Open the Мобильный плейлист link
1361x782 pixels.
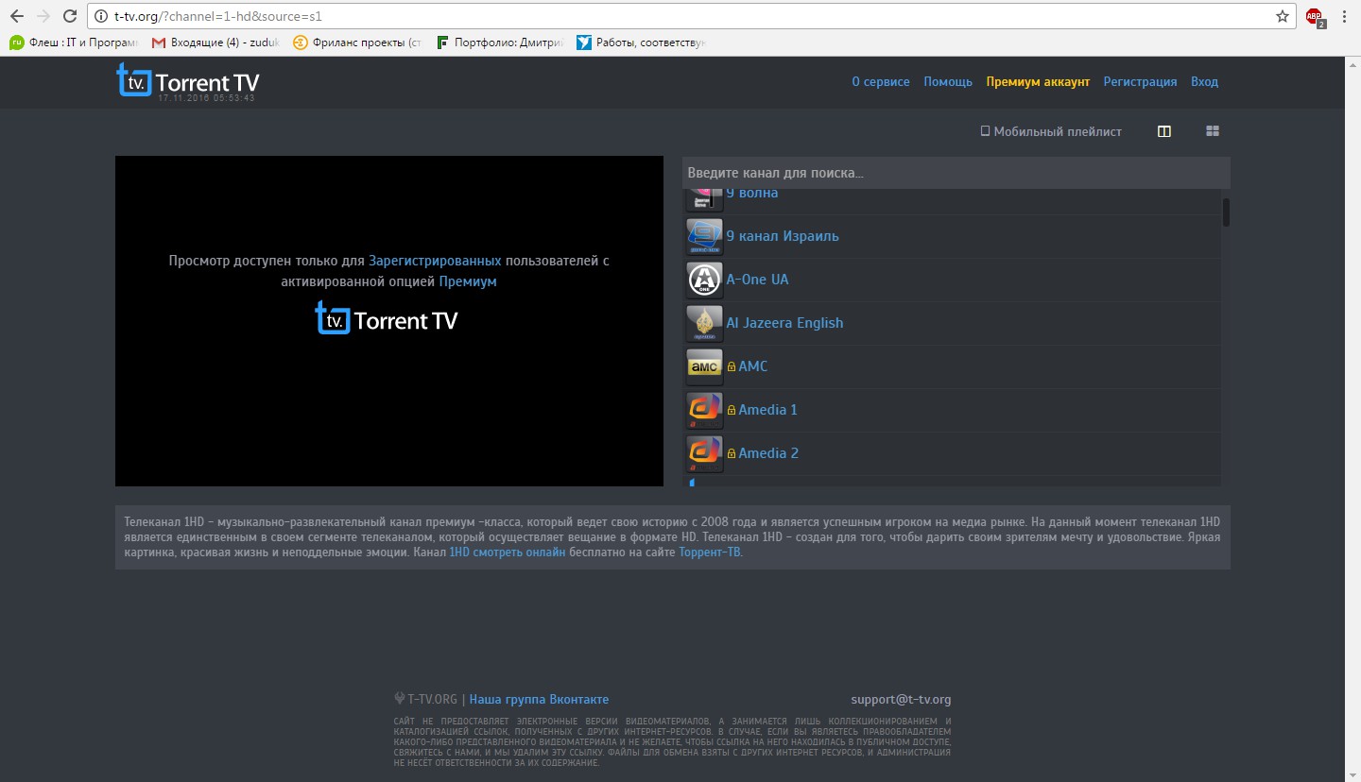[x=1051, y=132]
